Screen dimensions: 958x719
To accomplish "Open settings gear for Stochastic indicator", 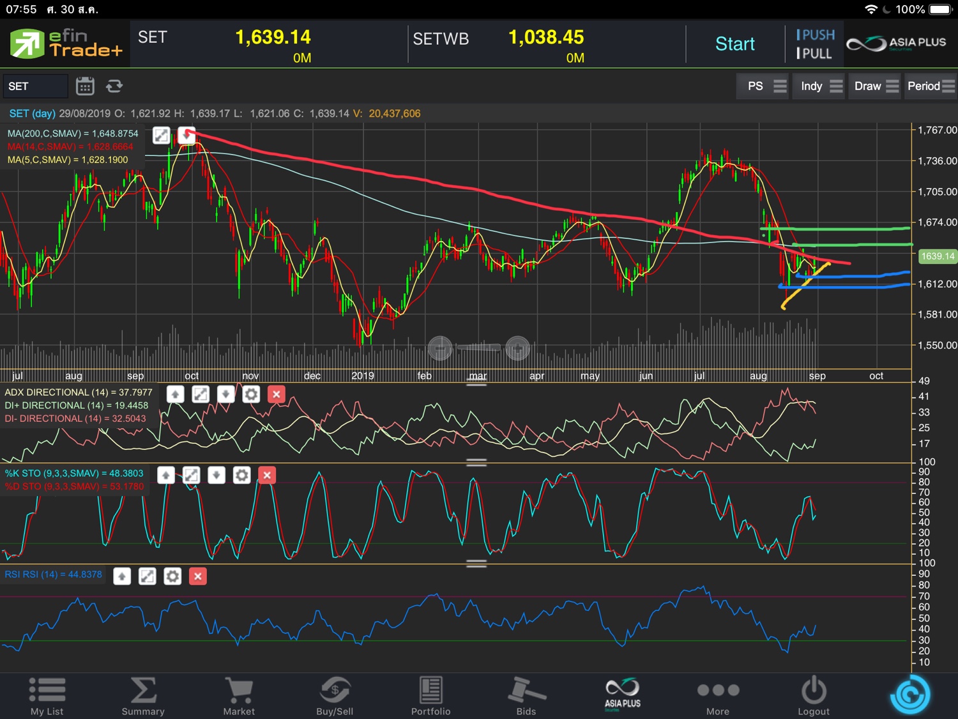I will click(x=241, y=475).
